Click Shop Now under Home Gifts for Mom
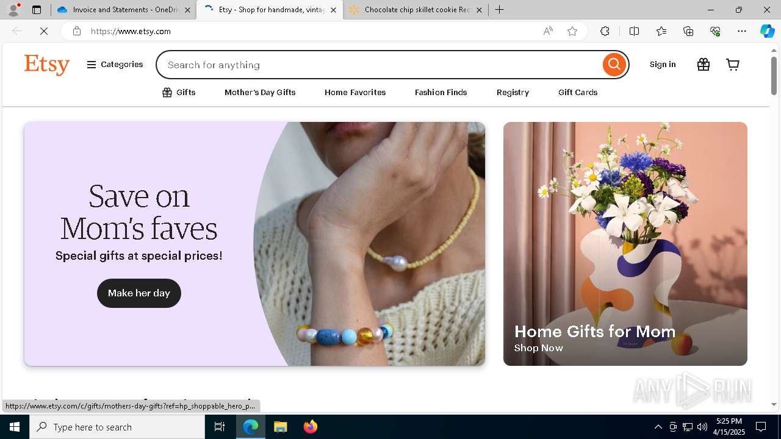The image size is (781, 439). pyautogui.click(x=539, y=348)
